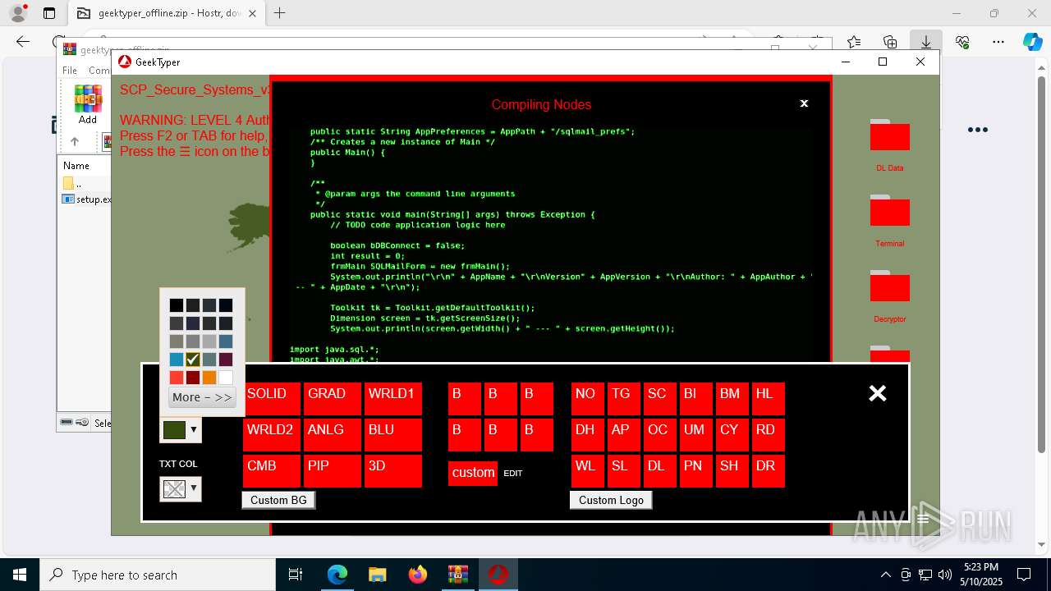Pick the white palette swatch
Viewport: 1051px width, 591px height.
tap(226, 378)
